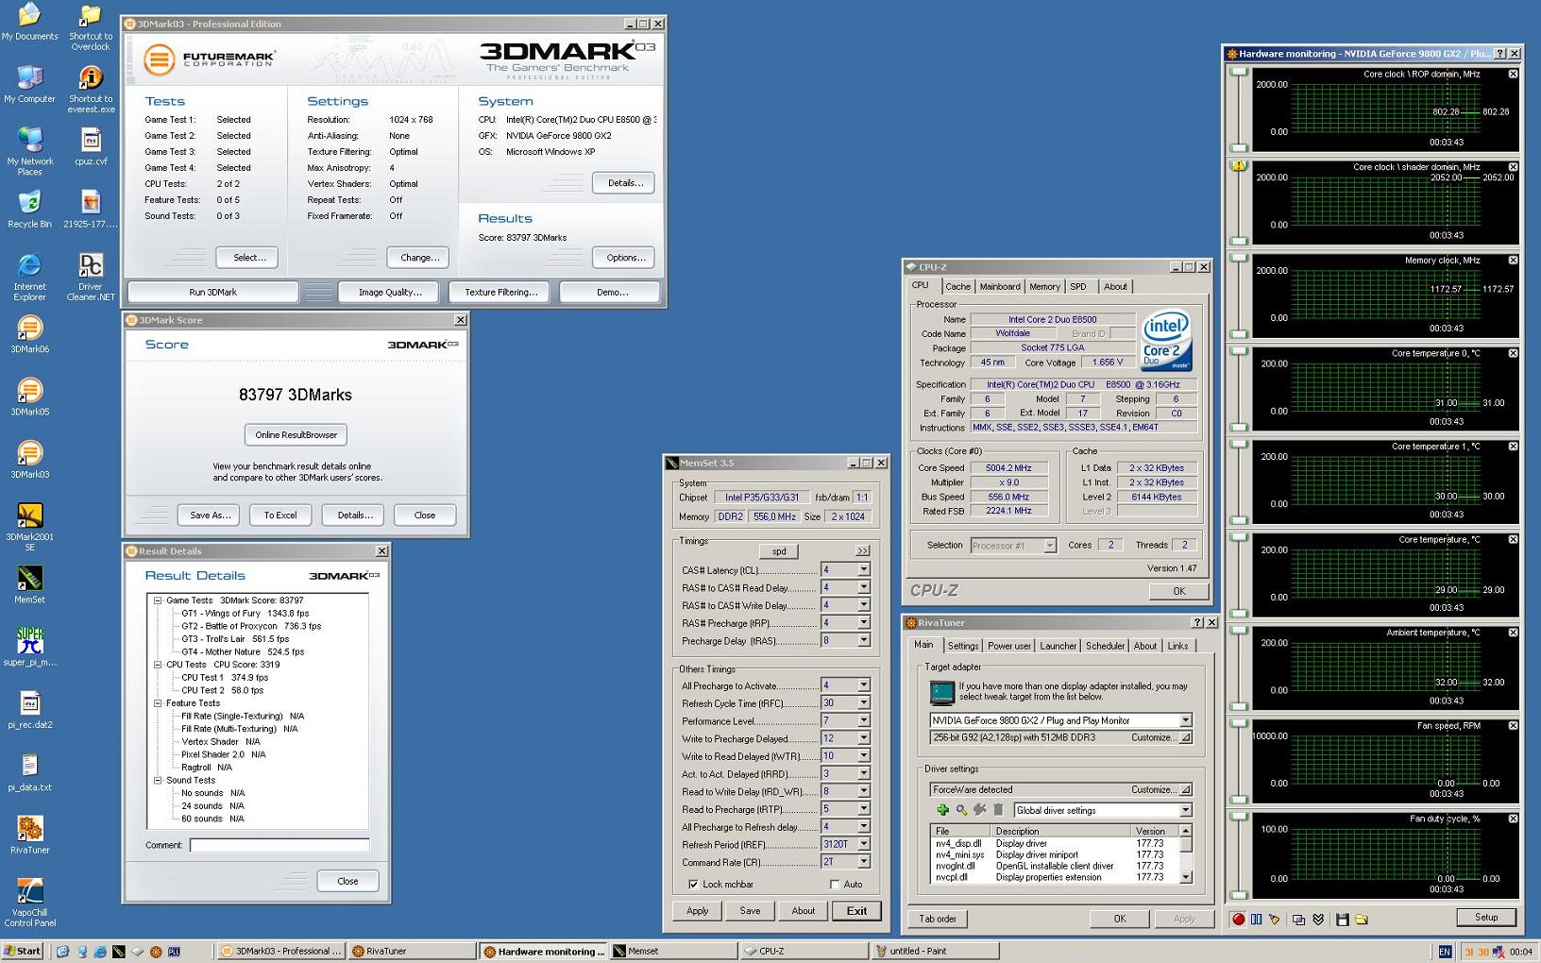Viewport: 1541px width, 963px height.
Task: Open the Start menu
Action: (x=23, y=951)
